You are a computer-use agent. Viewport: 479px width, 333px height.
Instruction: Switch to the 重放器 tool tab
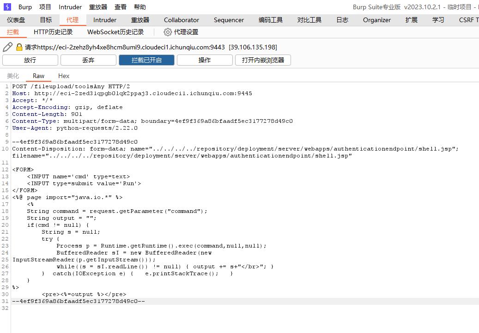[140, 20]
